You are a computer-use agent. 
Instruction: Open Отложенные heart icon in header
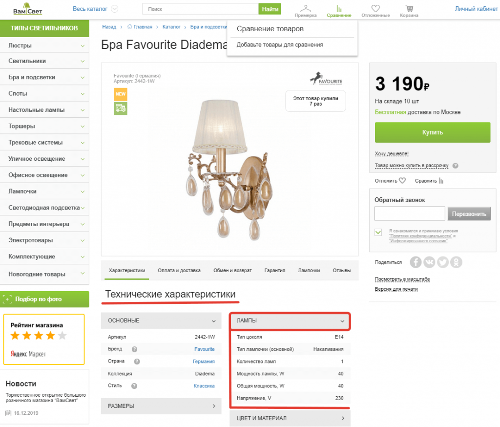(x=375, y=9)
